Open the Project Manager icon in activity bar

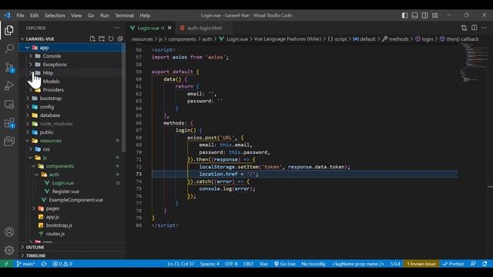(9, 142)
